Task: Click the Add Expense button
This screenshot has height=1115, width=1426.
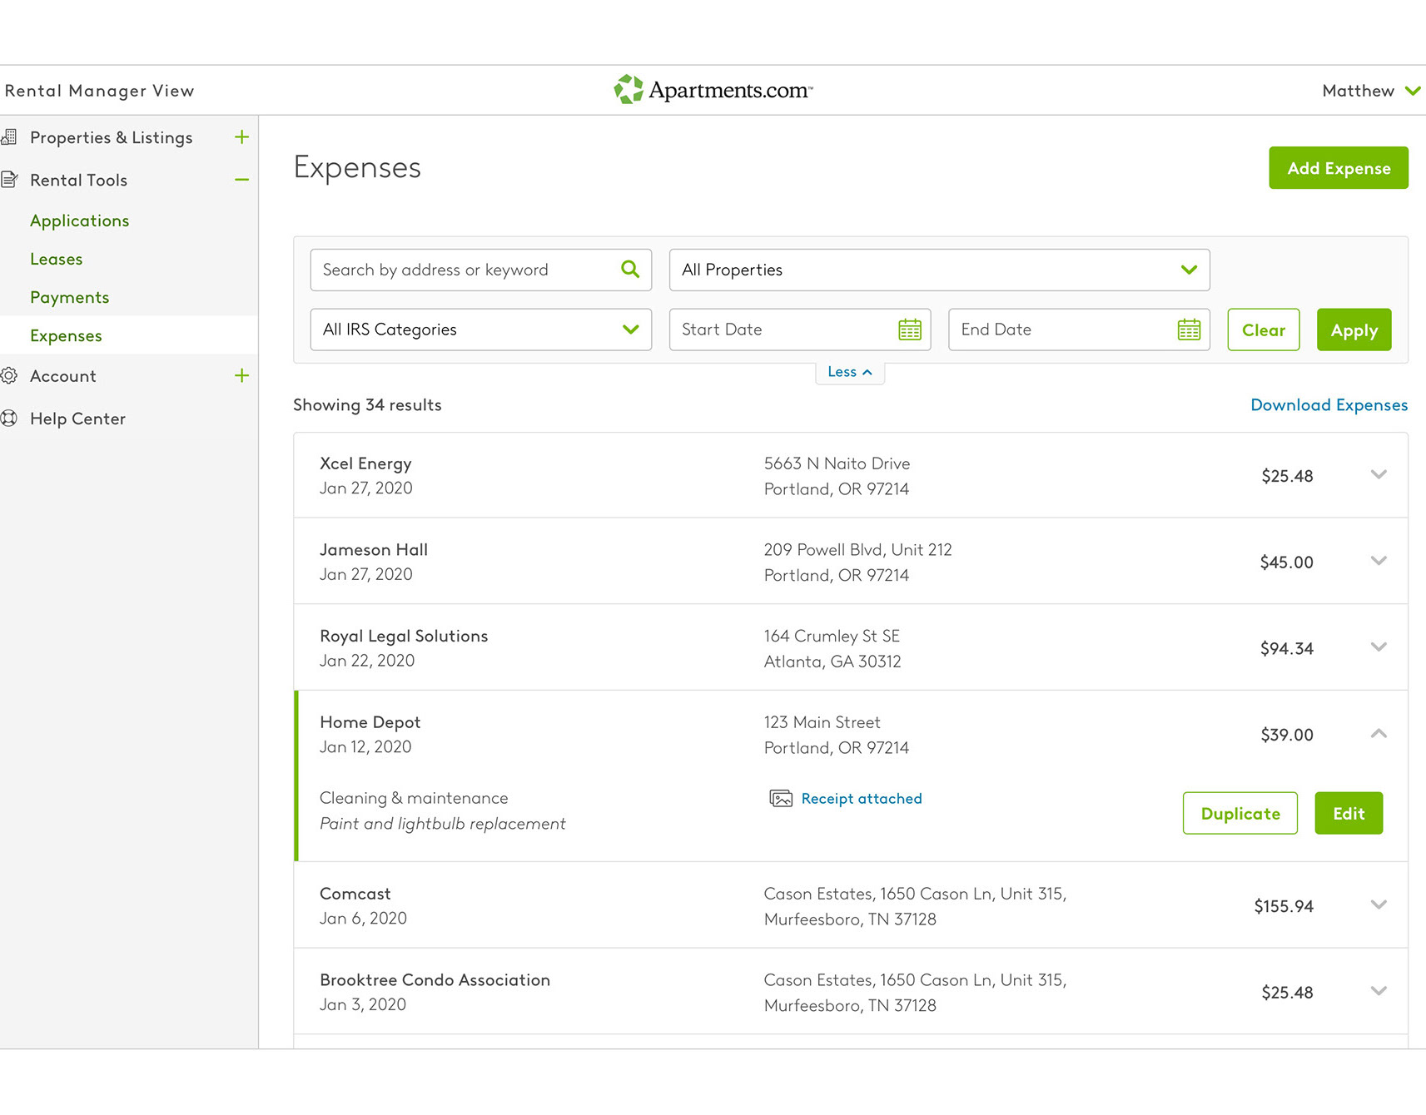Action: 1338,168
